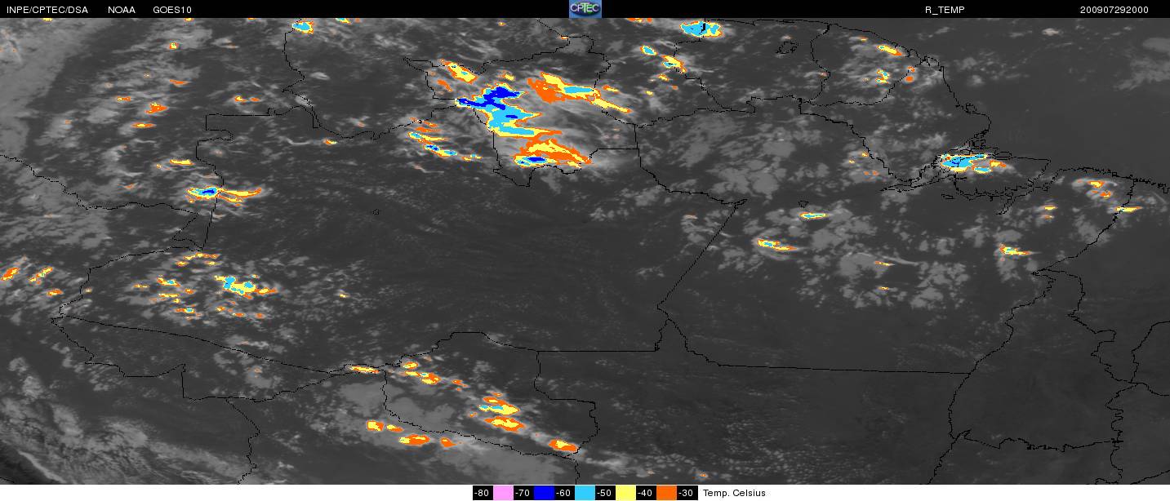
Task: Click the NOAA label in the header
Action: pyautogui.click(x=122, y=10)
